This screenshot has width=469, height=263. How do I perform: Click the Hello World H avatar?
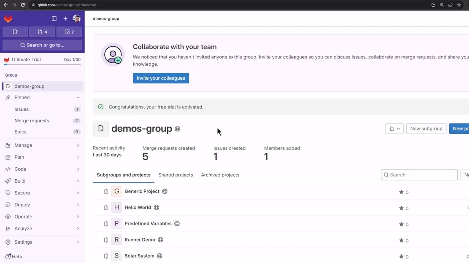point(117,207)
